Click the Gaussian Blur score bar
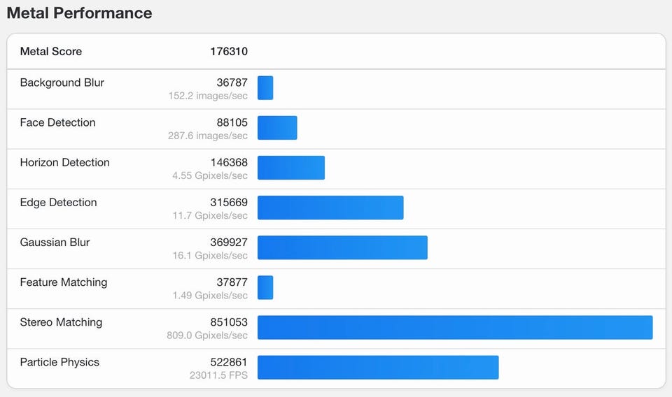This screenshot has height=397, width=672. (x=342, y=247)
